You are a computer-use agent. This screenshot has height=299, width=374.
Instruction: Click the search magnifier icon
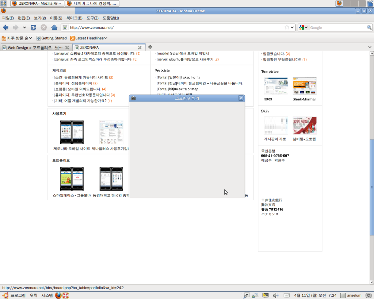tap(369, 27)
